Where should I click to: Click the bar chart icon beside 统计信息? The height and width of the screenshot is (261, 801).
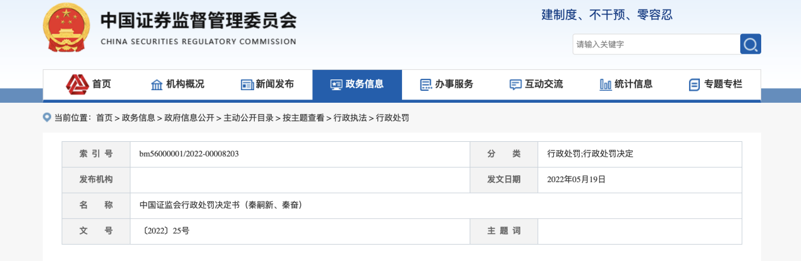pos(606,84)
